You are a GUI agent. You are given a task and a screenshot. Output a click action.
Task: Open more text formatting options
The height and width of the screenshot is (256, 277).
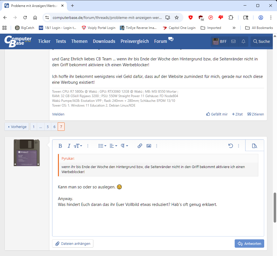(88, 146)
